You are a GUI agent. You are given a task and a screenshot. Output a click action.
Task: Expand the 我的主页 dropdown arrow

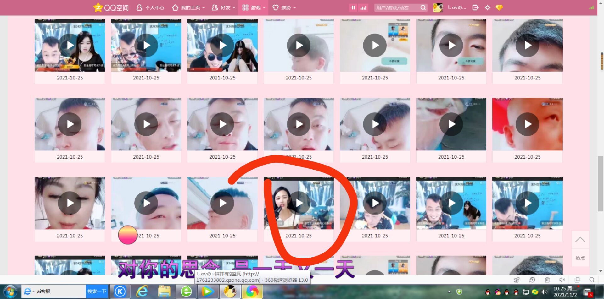204,8
